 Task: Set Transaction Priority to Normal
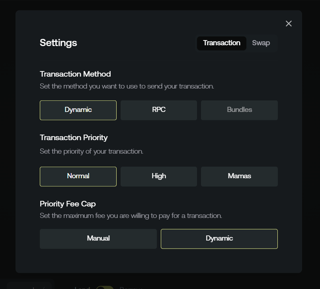pyautogui.click(x=78, y=176)
